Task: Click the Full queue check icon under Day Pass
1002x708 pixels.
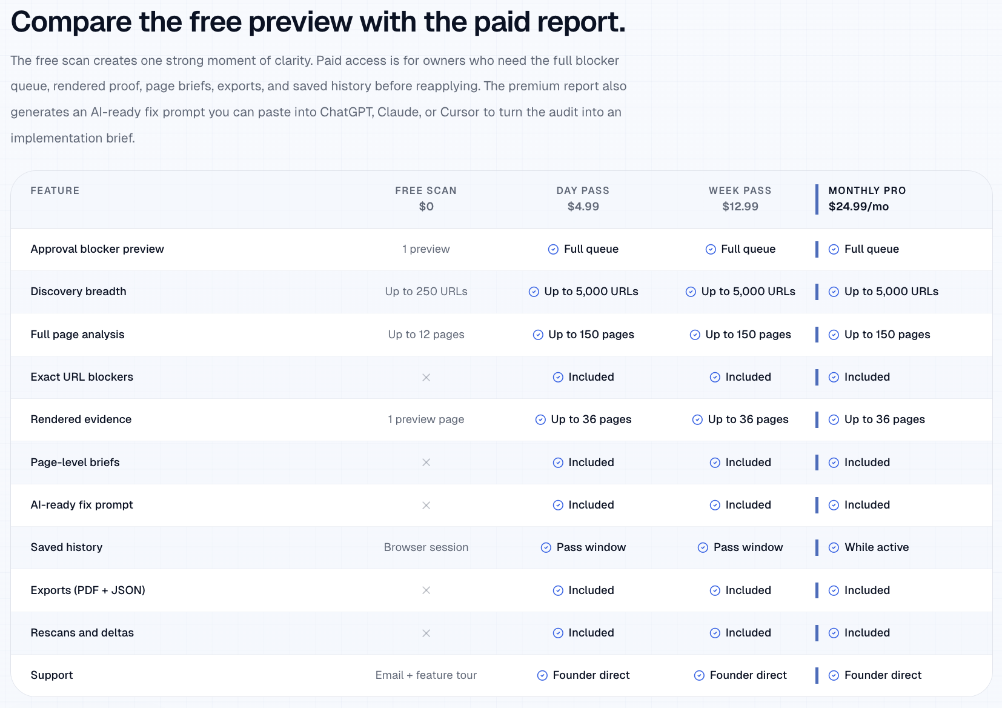Action: pos(553,249)
